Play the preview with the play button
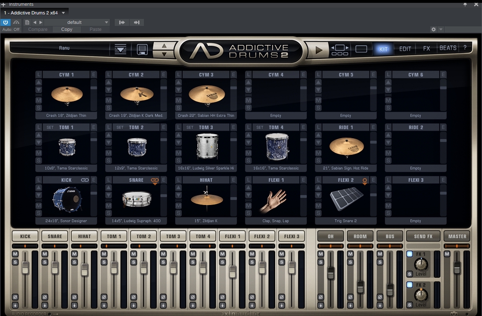This screenshot has height=316, width=482. coord(318,50)
